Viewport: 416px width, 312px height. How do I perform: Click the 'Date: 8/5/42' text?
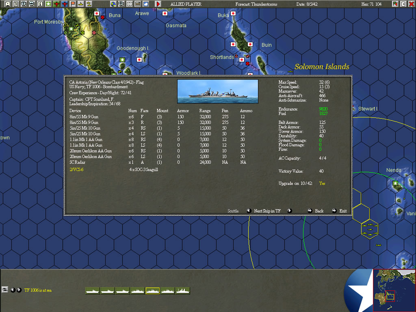[307, 4]
